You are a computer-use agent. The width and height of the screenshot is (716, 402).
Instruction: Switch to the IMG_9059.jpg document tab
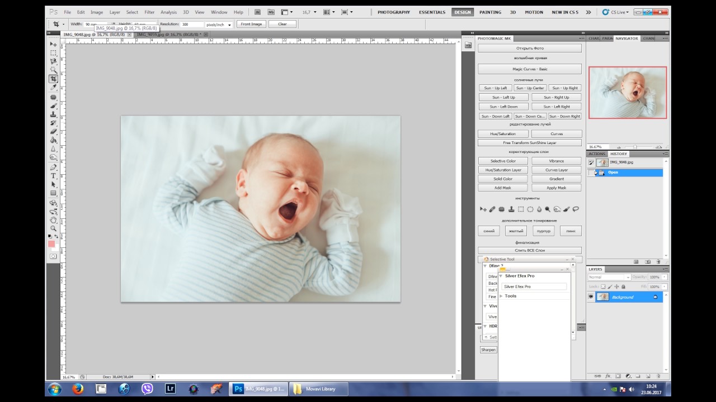(167, 35)
